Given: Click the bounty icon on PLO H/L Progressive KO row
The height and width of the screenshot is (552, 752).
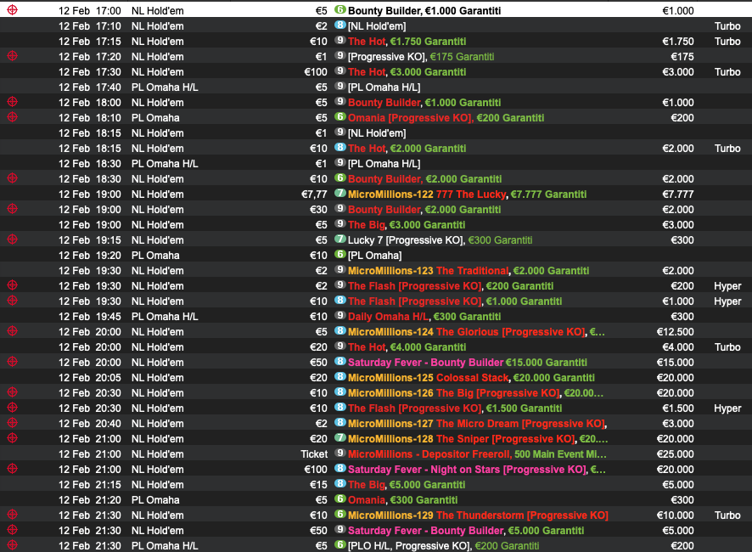Looking at the screenshot, I should 13,545.
